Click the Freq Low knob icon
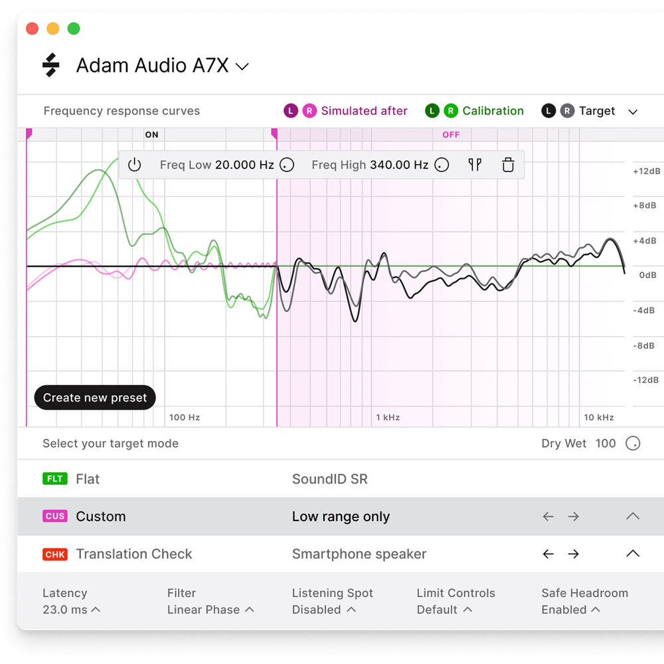664x664 pixels. [x=287, y=165]
